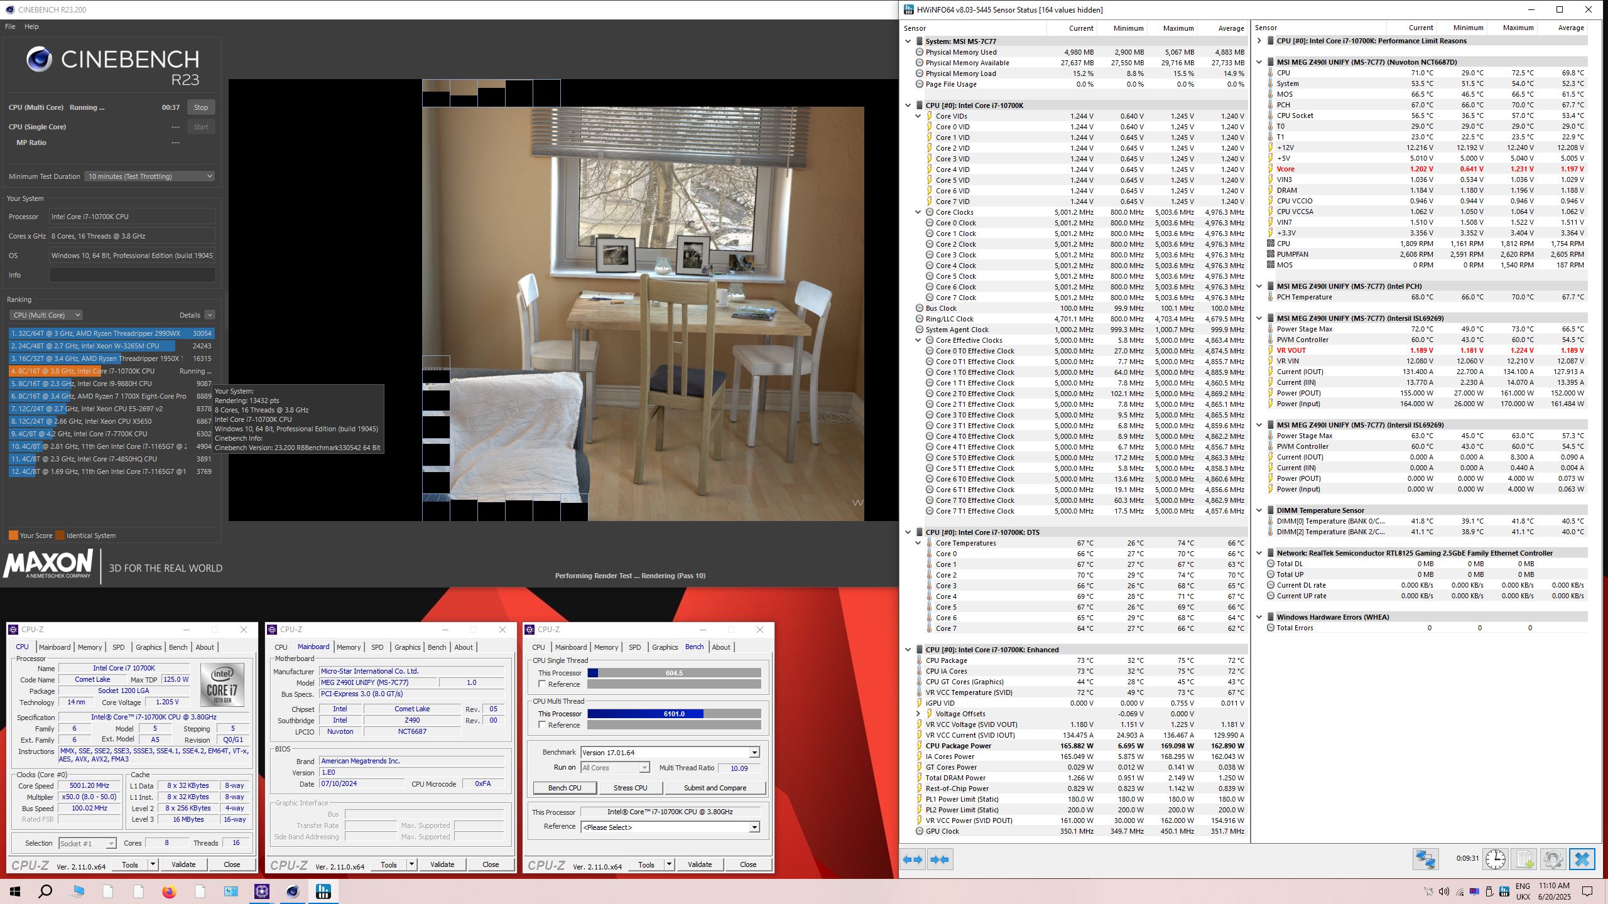Image resolution: width=1608 pixels, height=904 pixels.
Task: Click Validate in CPU-Z Mainboard window
Action: 442,865
